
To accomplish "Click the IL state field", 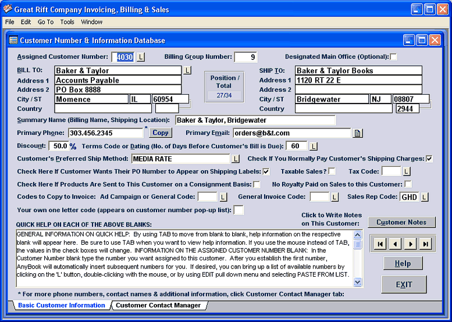I will coord(140,99).
